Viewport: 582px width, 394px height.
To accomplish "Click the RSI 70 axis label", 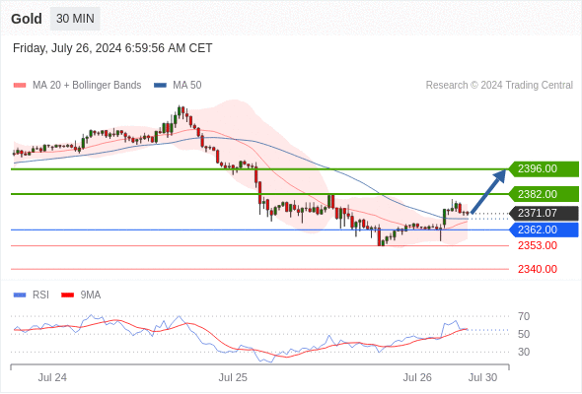I will pos(524,316).
